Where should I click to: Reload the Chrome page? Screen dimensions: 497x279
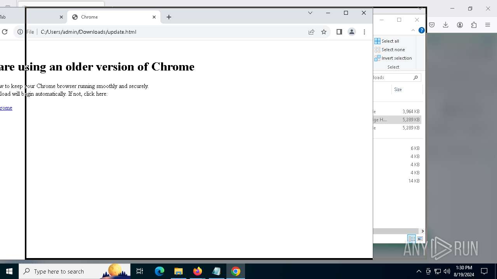(x=5, y=32)
